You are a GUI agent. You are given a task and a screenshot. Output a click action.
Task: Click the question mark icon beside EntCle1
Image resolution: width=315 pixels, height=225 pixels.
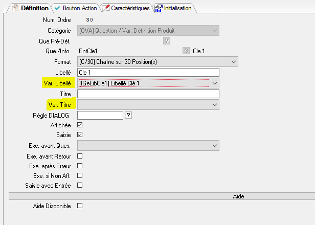tap(186, 51)
